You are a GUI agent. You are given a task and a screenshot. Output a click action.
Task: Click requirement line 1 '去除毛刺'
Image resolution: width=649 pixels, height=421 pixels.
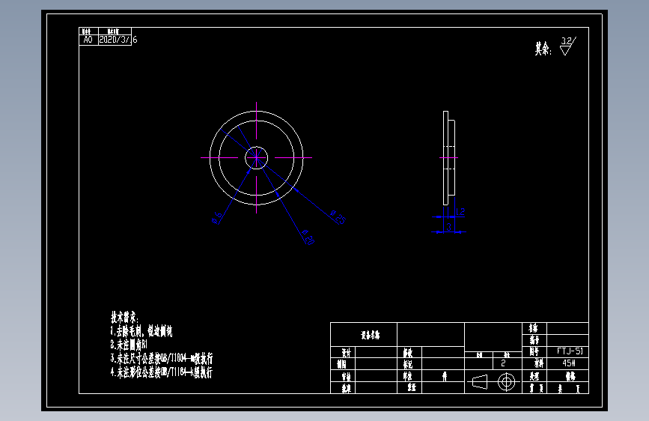click(141, 331)
